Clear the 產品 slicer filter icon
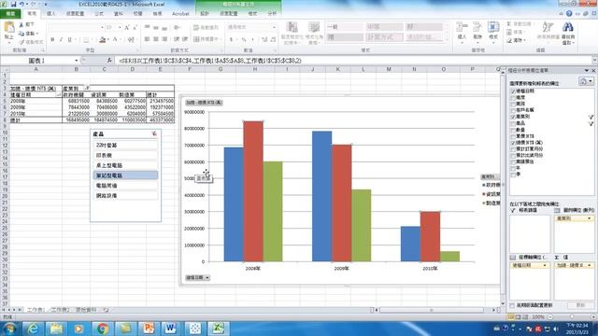 click(x=154, y=133)
